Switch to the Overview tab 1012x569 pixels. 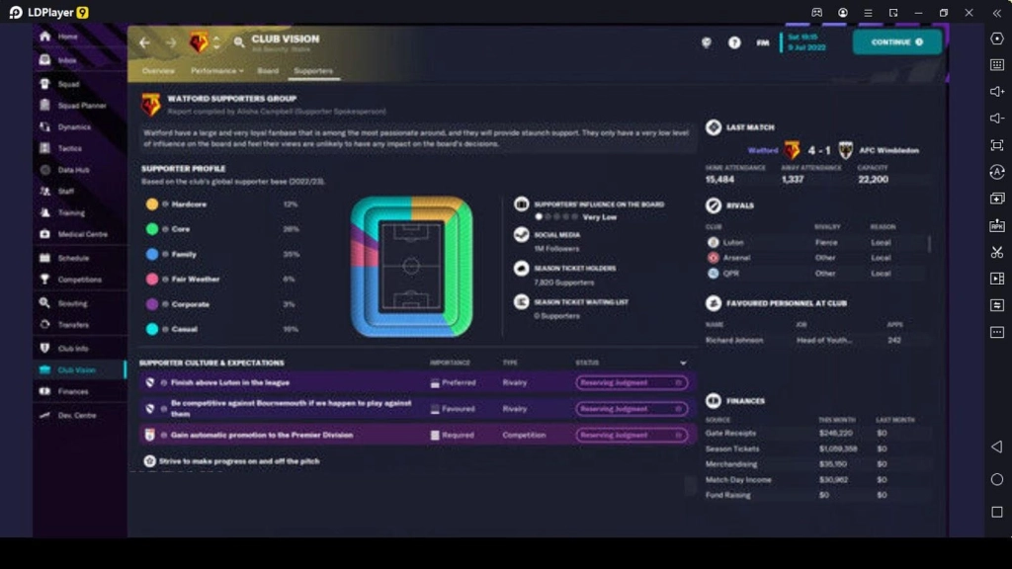[158, 71]
